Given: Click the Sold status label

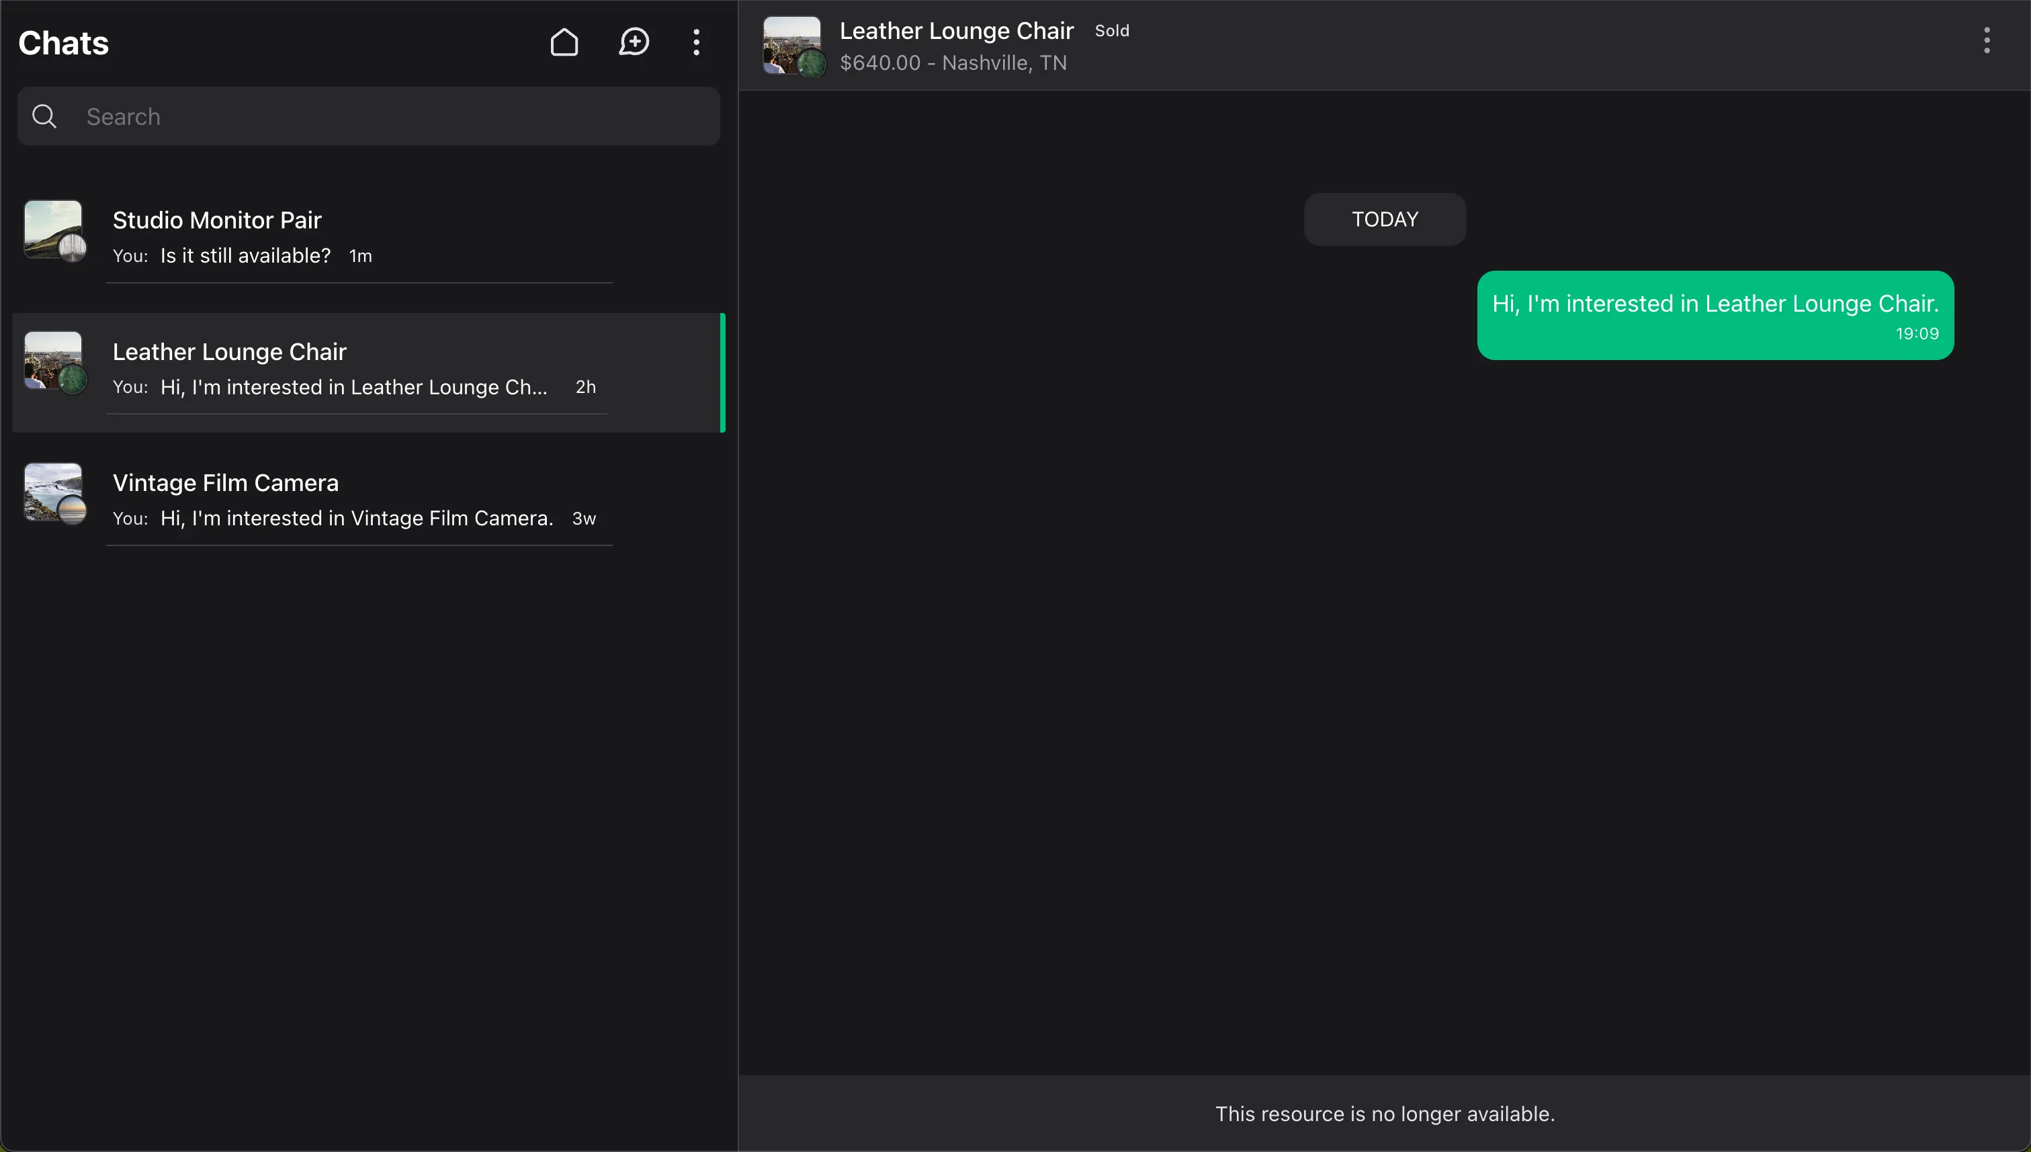Looking at the screenshot, I should point(1112,31).
